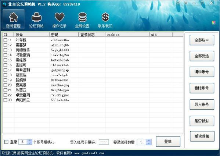The height and width of the screenshot is (156, 220).
Task: Click website www.qunfasoft.com in status bar
Action: click(89, 153)
